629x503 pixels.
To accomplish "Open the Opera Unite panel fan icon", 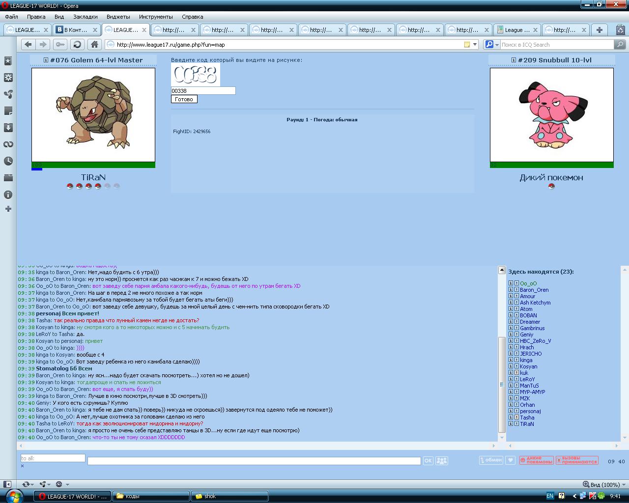I will tap(8, 94).
